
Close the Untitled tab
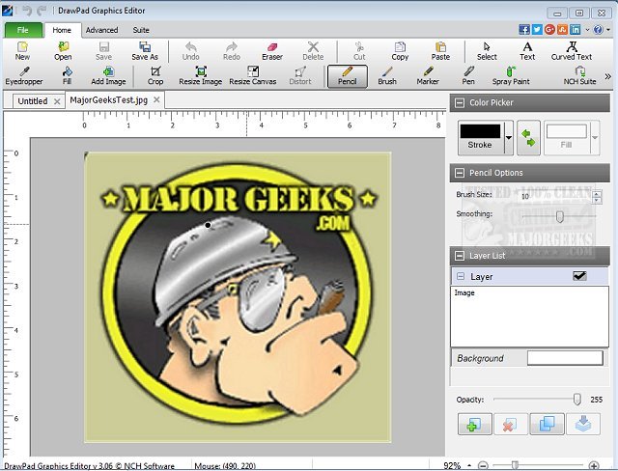tap(57, 101)
